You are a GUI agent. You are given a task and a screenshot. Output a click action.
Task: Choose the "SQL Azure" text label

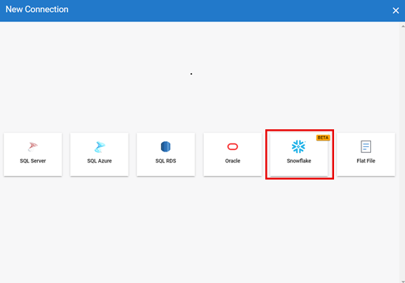tap(100, 161)
